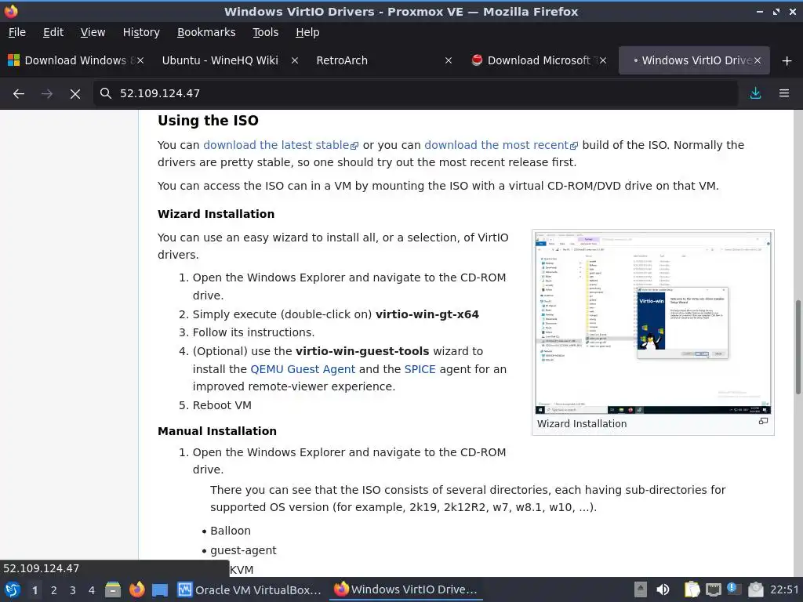The width and height of the screenshot is (803, 602).
Task: Click the 'Manual Installation' heading
Action: click(x=217, y=431)
